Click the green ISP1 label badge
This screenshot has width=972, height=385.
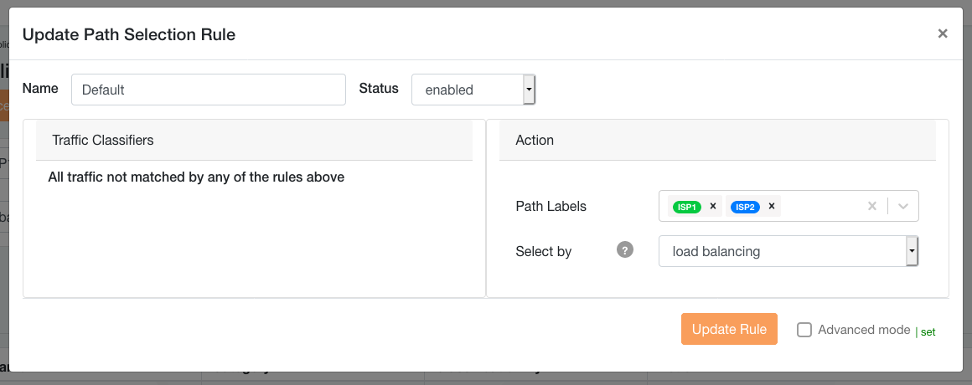687,207
